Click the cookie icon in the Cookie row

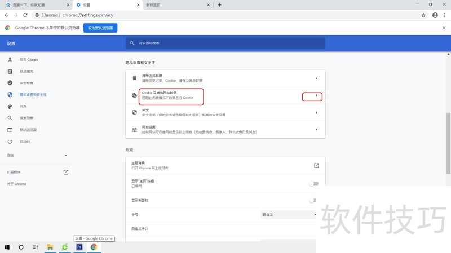click(134, 96)
